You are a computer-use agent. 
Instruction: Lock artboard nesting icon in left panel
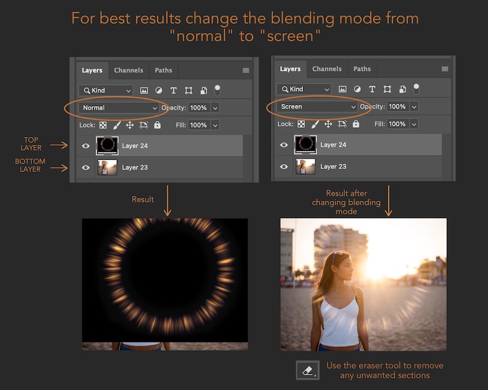click(x=143, y=125)
